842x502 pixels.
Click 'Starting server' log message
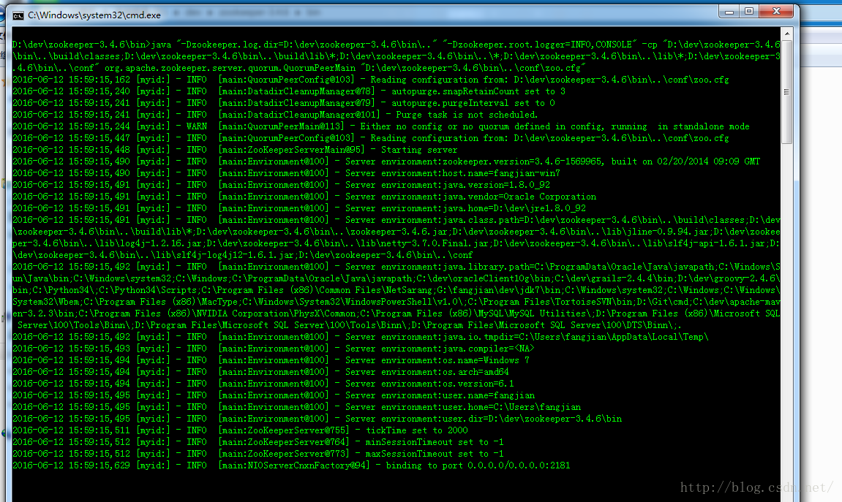[419, 150]
